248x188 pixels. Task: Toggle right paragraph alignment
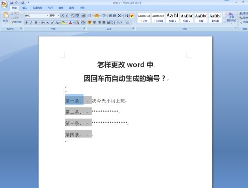[x=99, y=22]
